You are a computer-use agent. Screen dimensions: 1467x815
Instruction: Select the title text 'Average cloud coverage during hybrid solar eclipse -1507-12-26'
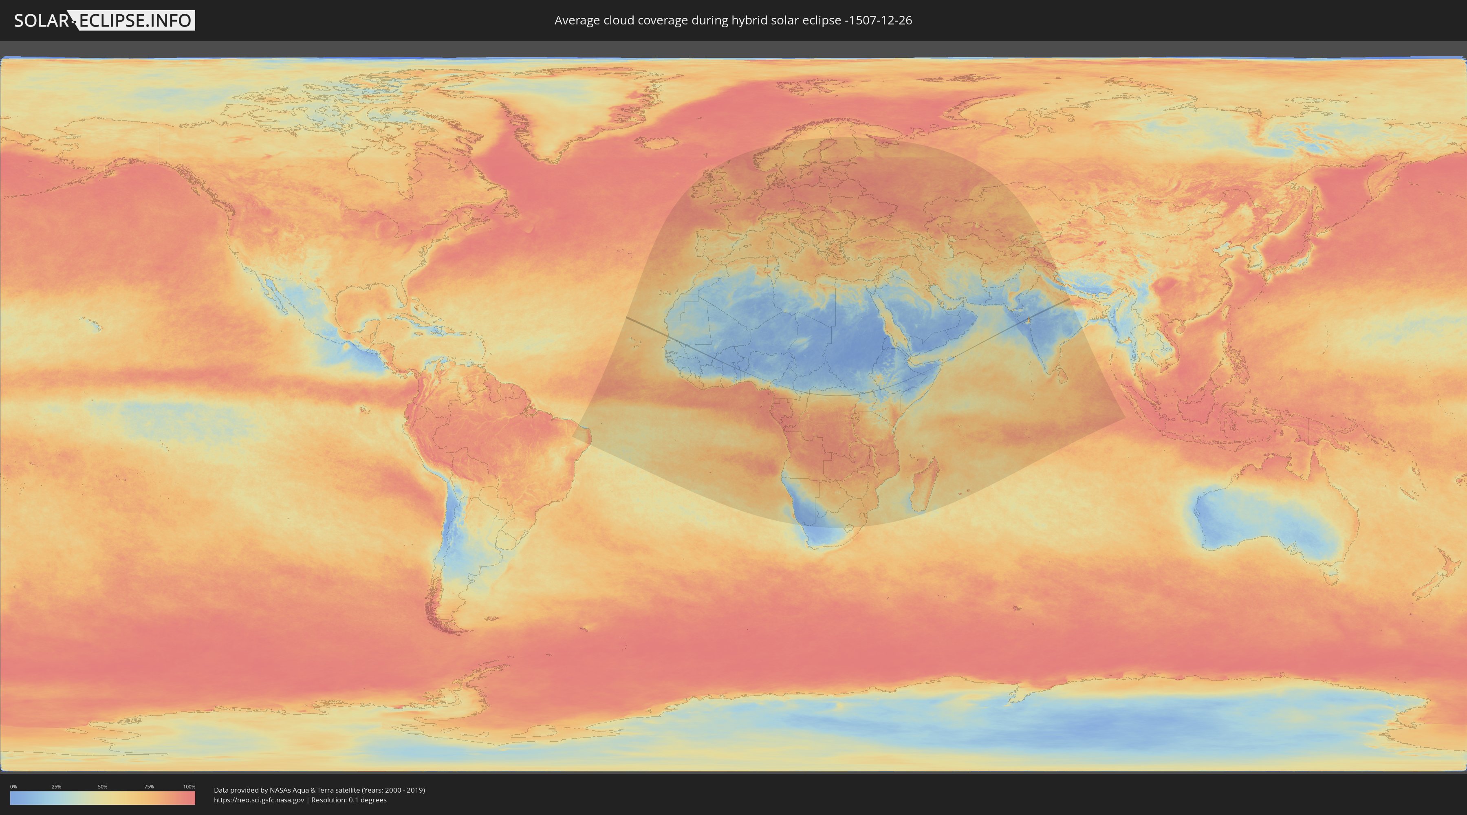pos(733,20)
